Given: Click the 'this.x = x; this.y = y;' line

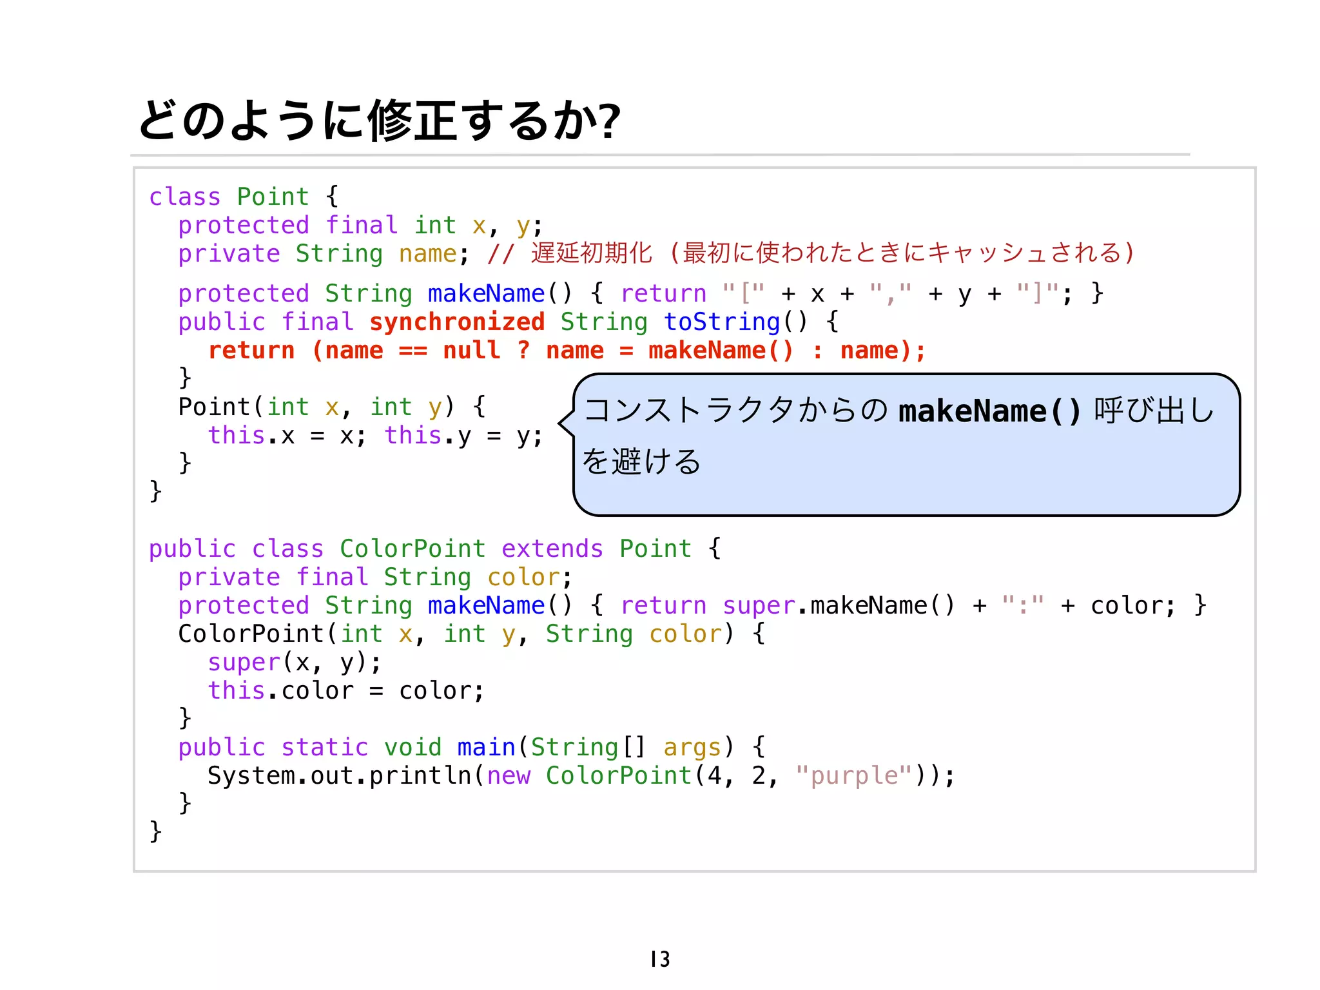Looking at the screenshot, I should coord(375,435).
